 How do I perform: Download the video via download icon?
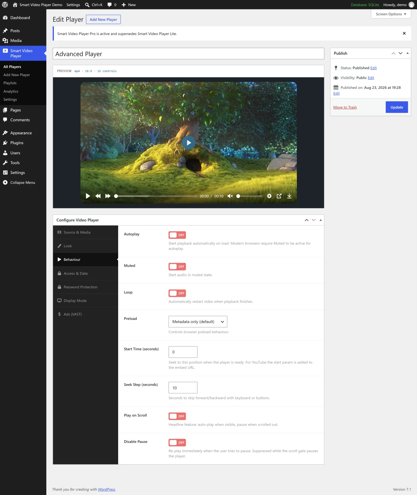tap(289, 196)
